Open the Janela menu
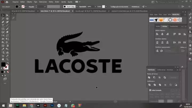This screenshot has height=108, width=192. coord(63,2)
